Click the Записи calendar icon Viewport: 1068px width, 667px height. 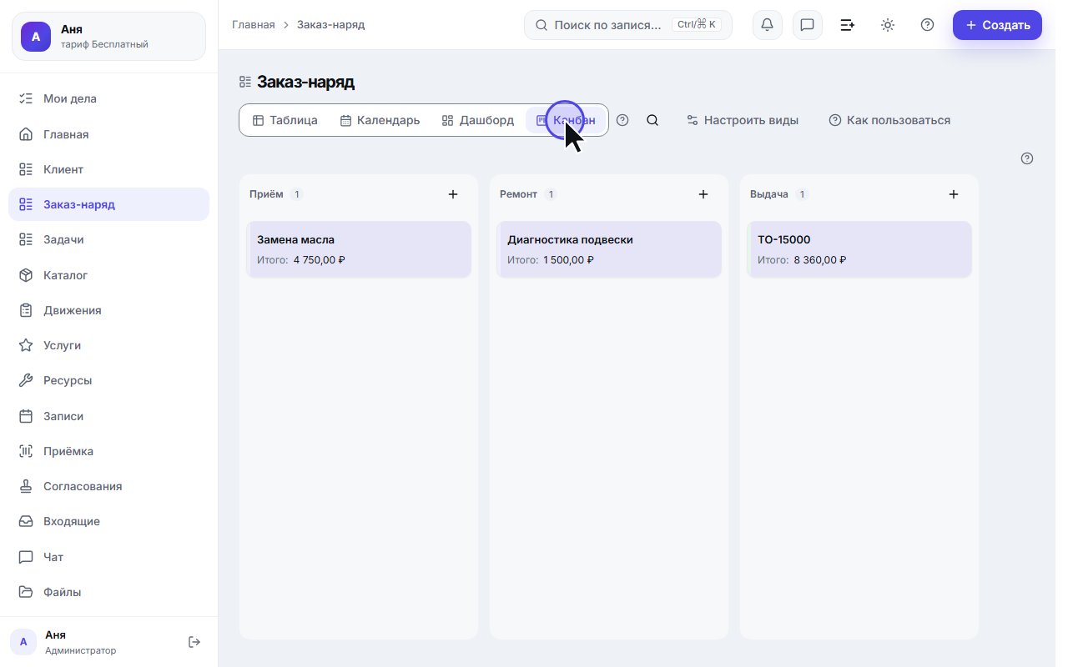pos(26,416)
